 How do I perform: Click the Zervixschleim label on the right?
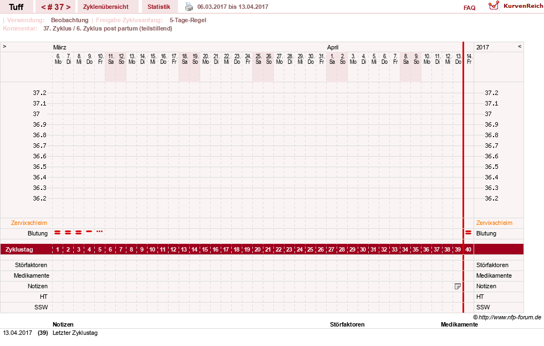pyautogui.click(x=494, y=223)
